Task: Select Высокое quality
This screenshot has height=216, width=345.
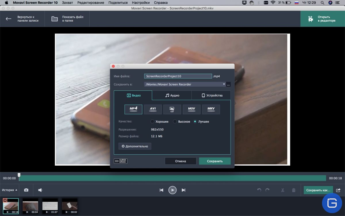Action: [x=181, y=122]
